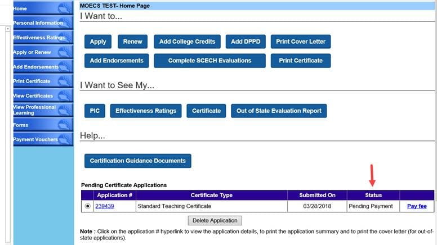This screenshot has width=437, height=245.
Task: Select Effectiveness Ratings in sidebar menu
Action: (x=39, y=38)
